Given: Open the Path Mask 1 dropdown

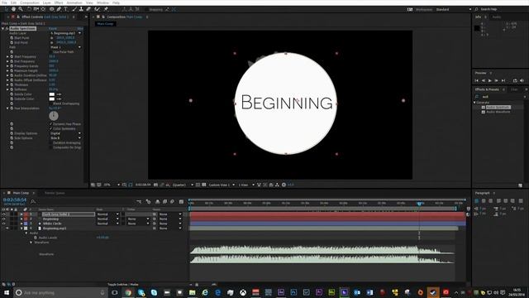Looking at the screenshot, I should pos(65,47).
